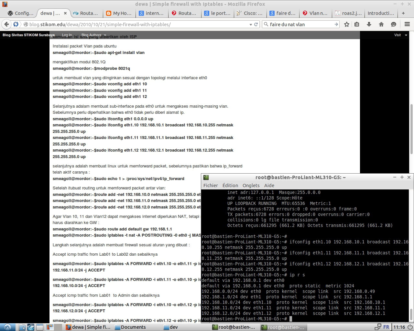Open the Documents window from taskbar
This screenshot has width=414, height=331.
[x=133, y=327]
